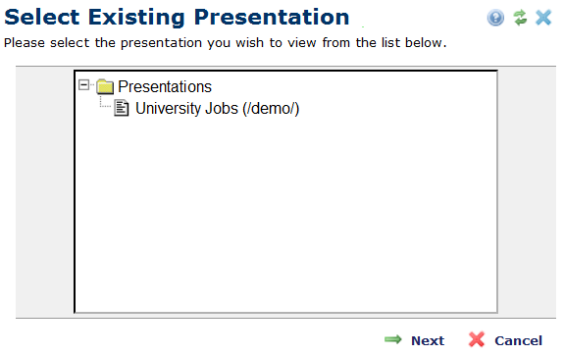Click the green Next arrow icon
This screenshot has height=355, width=564.
(x=392, y=339)
